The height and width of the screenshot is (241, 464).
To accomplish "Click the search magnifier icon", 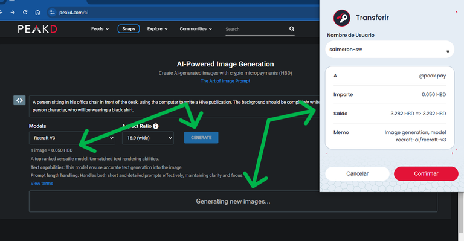I will tap(292, 28).
